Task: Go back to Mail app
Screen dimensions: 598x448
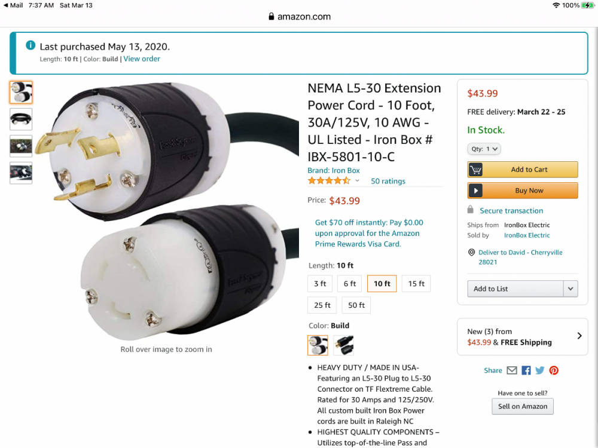Action: [x=13, y=5]
